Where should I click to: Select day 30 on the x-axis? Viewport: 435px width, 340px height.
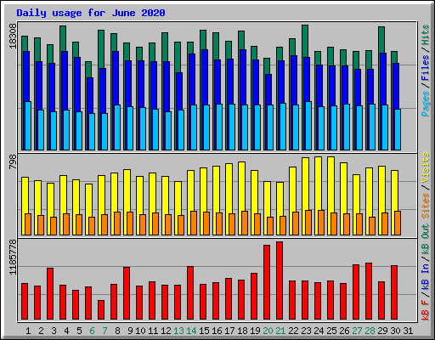pos(395,331)
